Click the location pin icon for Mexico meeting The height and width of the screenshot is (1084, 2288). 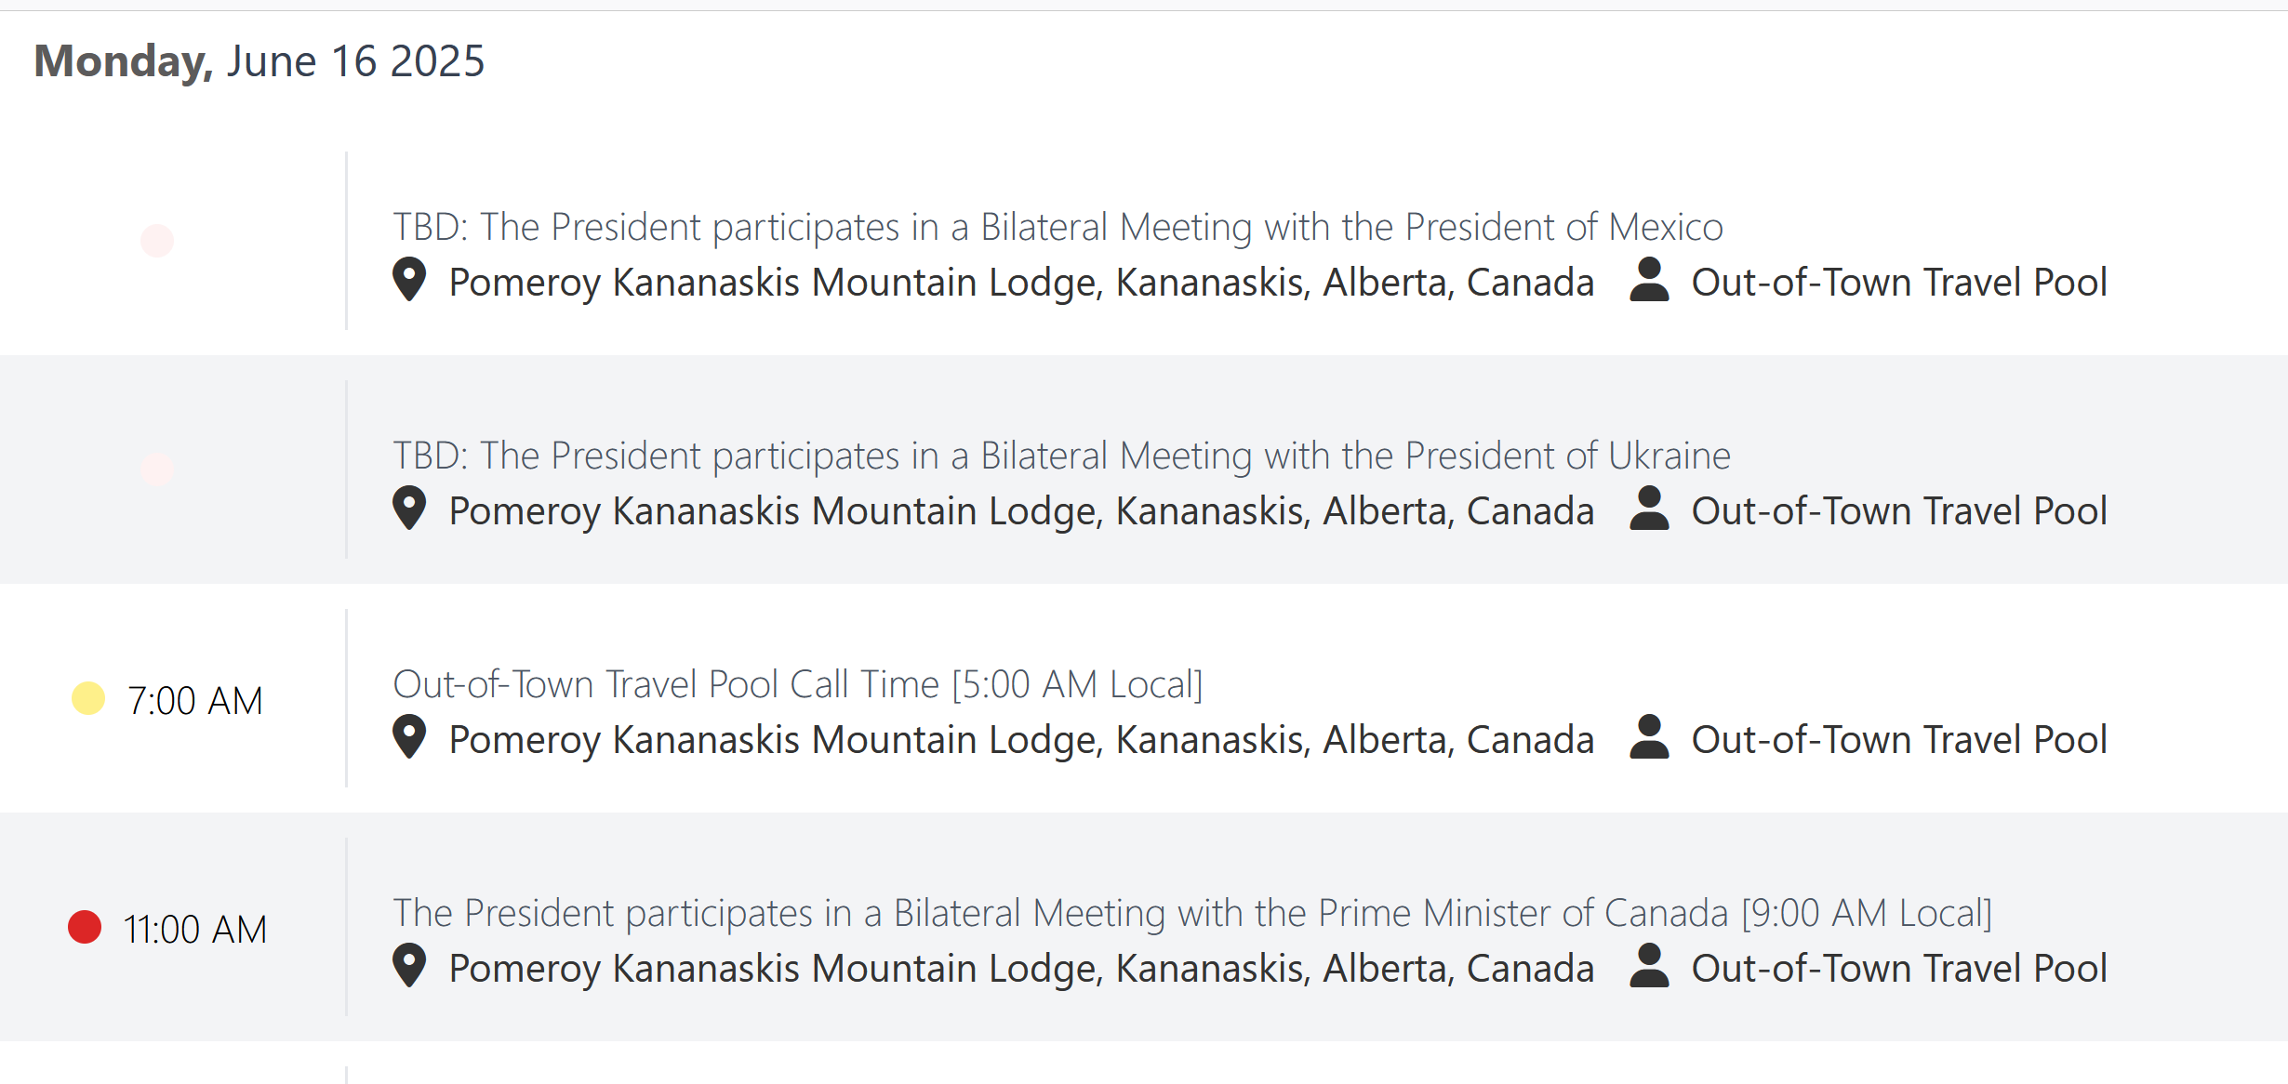click(x=409, y=280)
